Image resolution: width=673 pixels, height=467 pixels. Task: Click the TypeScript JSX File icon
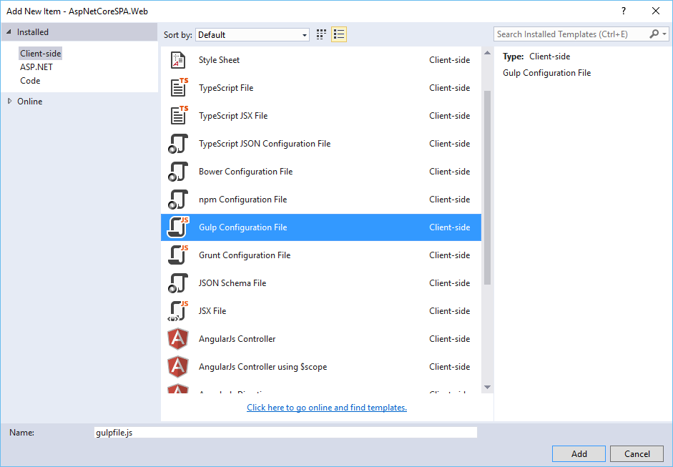[x=179, y=115]
